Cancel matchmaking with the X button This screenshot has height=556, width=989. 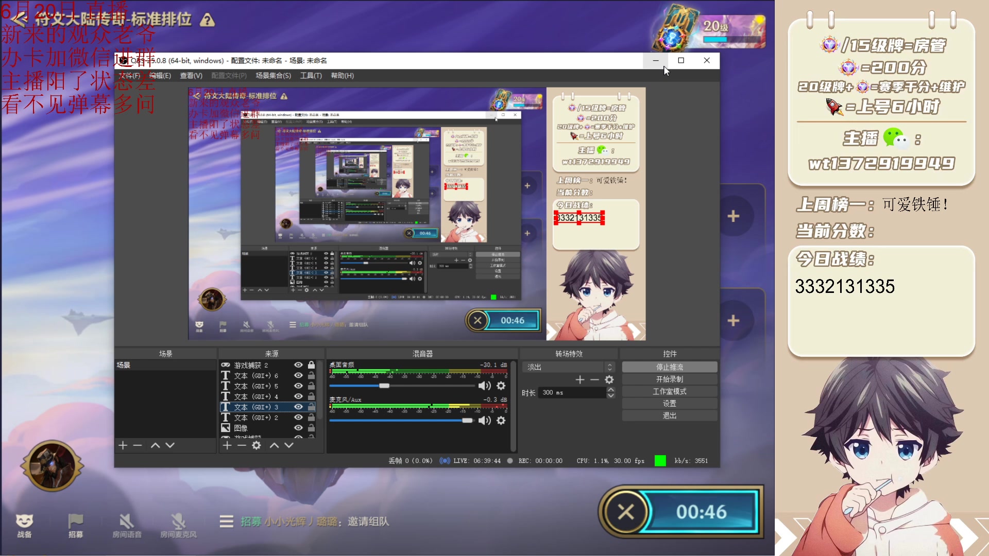(626, 512)
